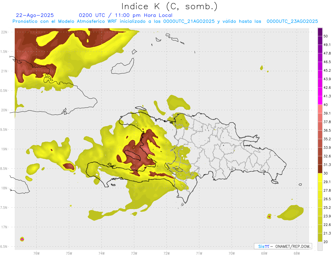Select the '0000UTC_23AGO2025' valid-until time
Screen dimensions: 333x257
(x=292, y=21)
